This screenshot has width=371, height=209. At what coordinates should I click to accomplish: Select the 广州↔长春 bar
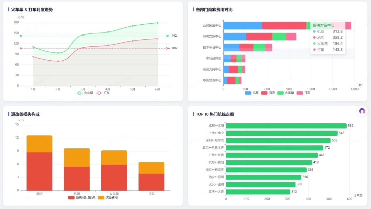[272, 155]
